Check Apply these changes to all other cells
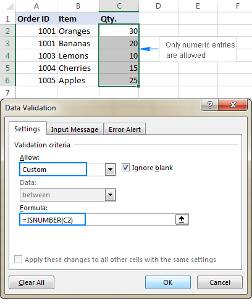Viewport: 252px width, 299px height. [18, 259]
